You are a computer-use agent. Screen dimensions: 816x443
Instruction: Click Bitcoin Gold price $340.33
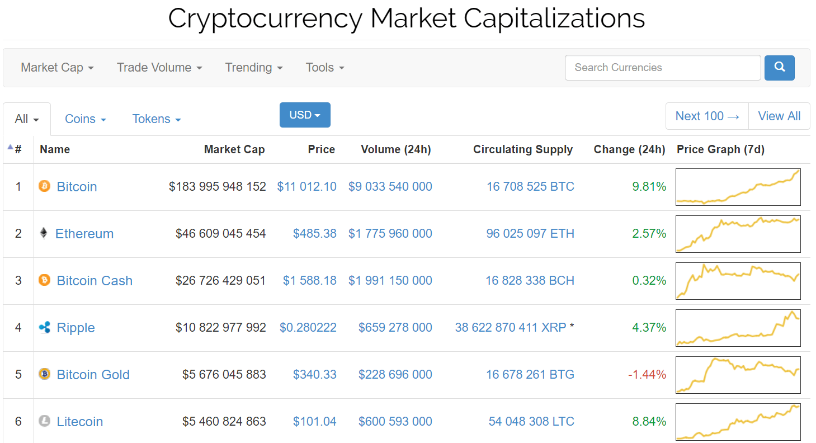coord(315,375)
